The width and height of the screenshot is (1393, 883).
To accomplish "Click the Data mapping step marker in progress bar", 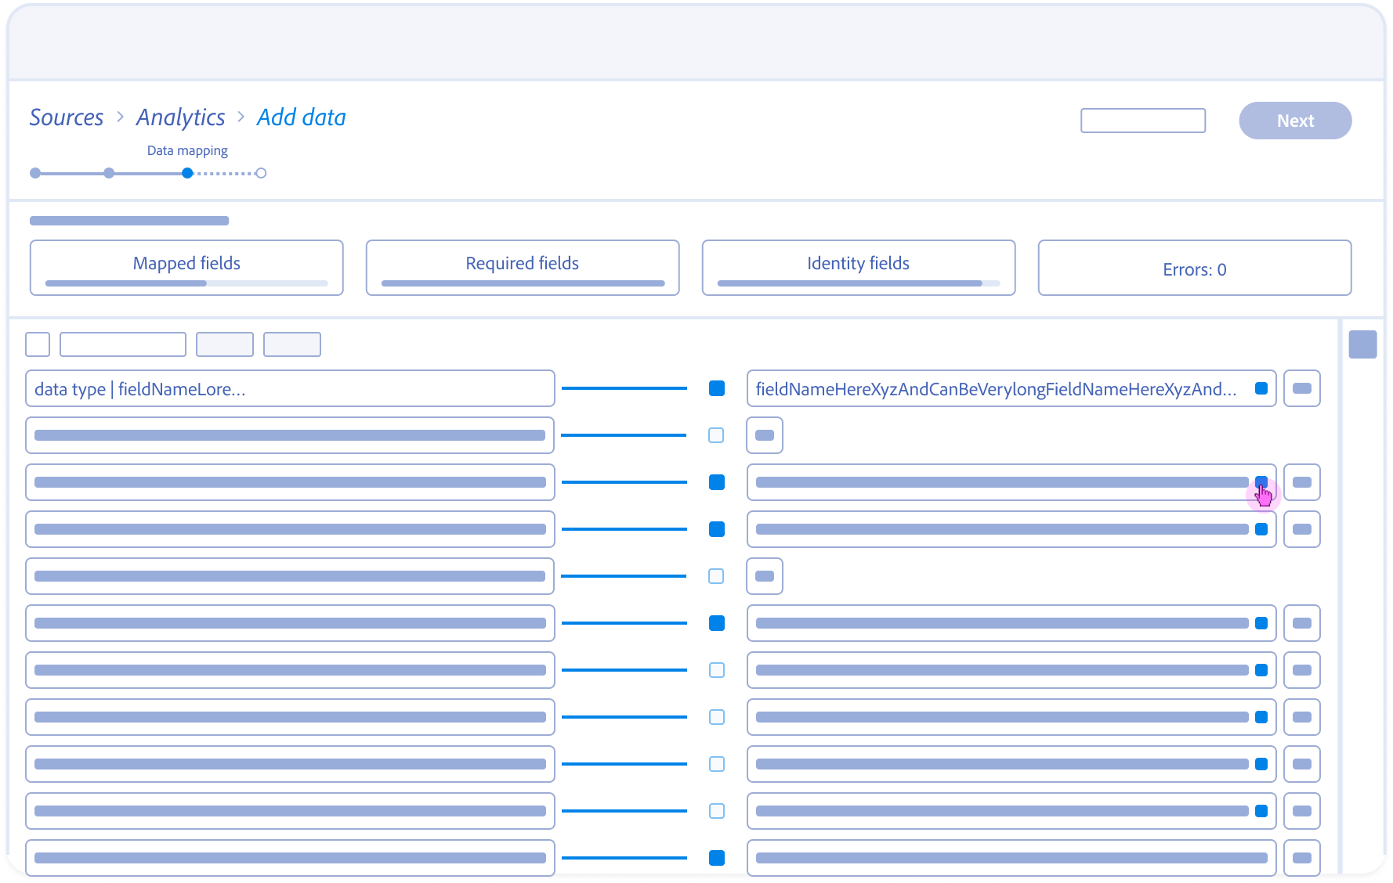I will pos(187,173).
